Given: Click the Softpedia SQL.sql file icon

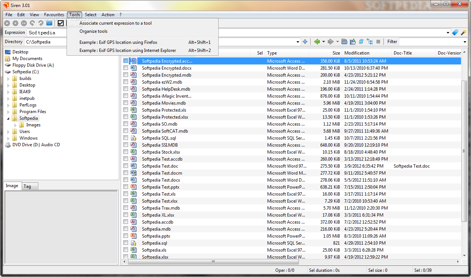Looking at the screenshot, I should click(x=134, y=138).
